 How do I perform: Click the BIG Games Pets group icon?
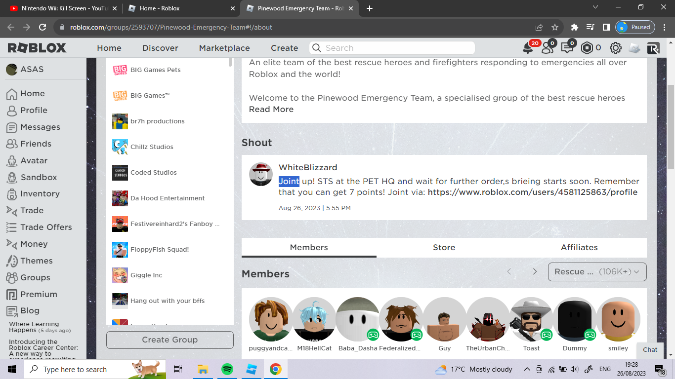[120, 70]
